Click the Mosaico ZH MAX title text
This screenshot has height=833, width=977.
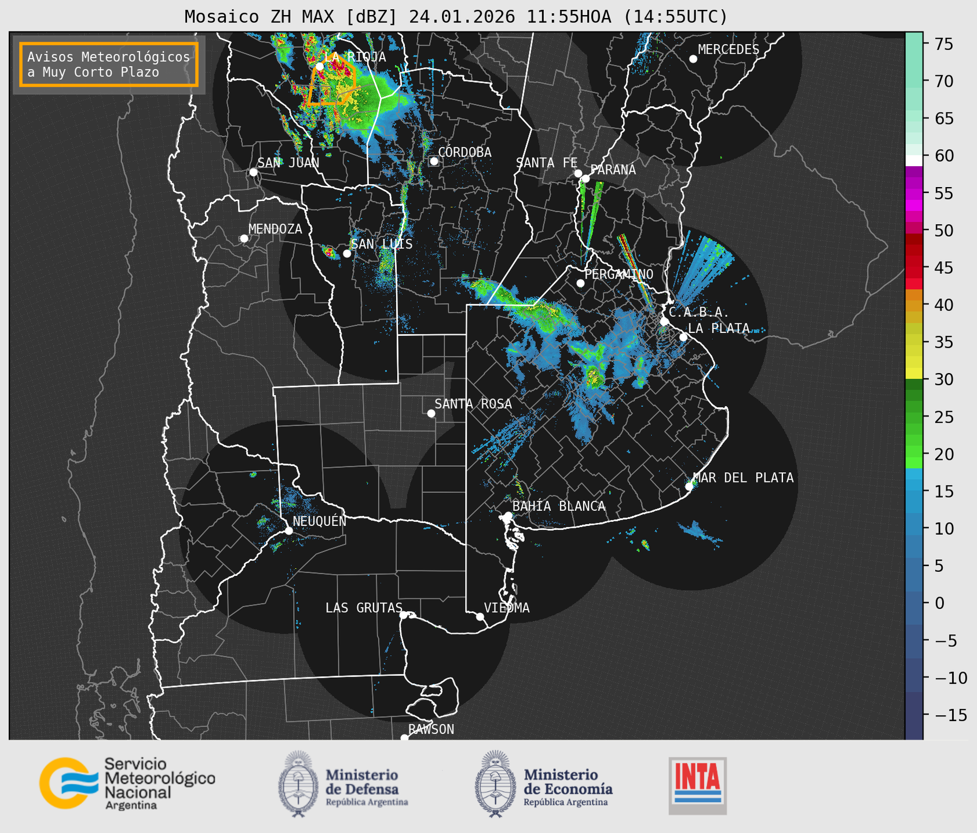coord(456,16)
